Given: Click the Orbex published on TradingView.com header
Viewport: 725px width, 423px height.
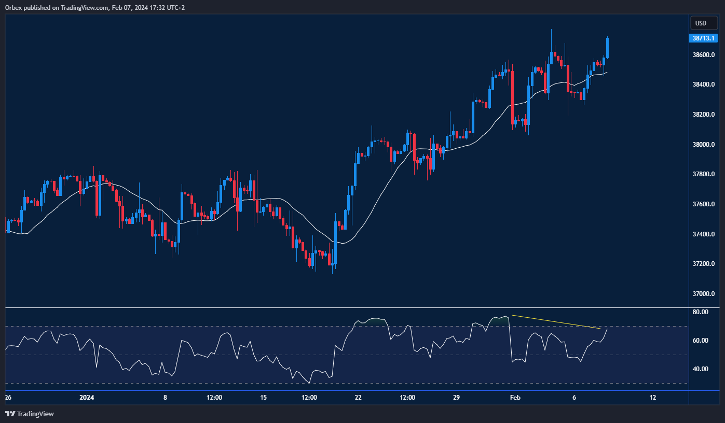Looking at the screenshot, I should point(95,7).
